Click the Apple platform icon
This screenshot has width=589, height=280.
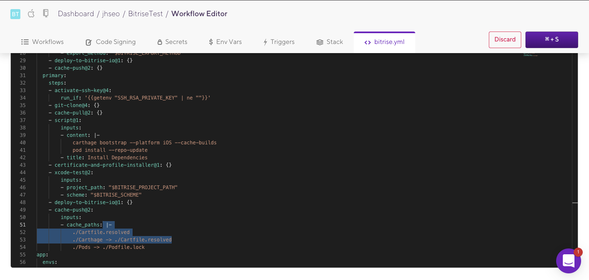31,14
